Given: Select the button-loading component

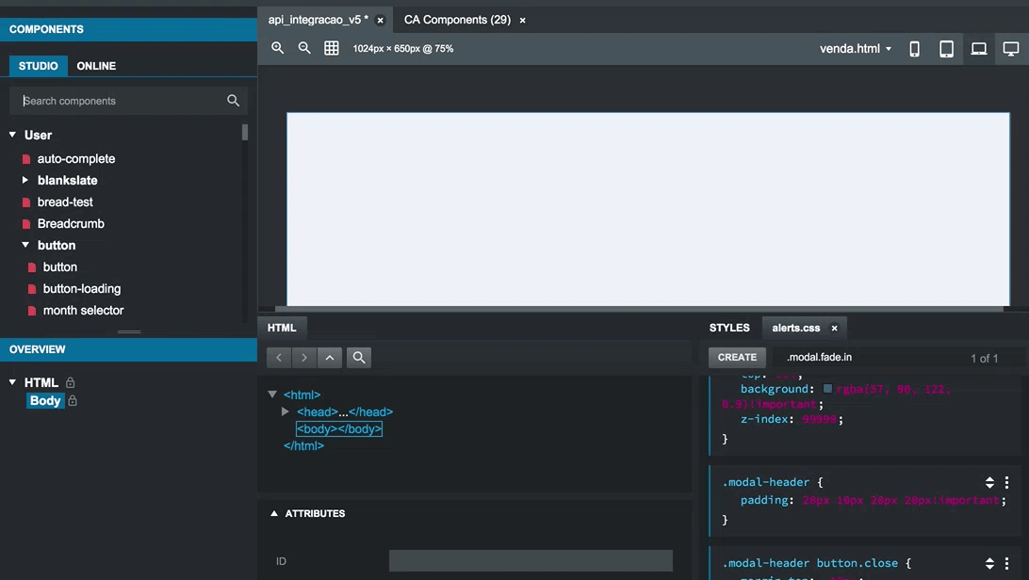Looking at the screenshot, I should click(82, 288).
